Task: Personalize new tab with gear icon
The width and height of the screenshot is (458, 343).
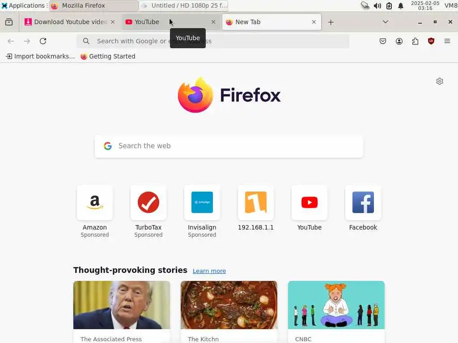Action: click(x=439, y=81)
